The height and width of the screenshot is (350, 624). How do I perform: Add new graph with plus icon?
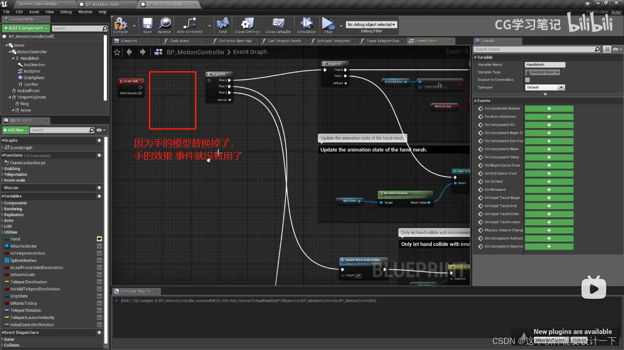99,141
